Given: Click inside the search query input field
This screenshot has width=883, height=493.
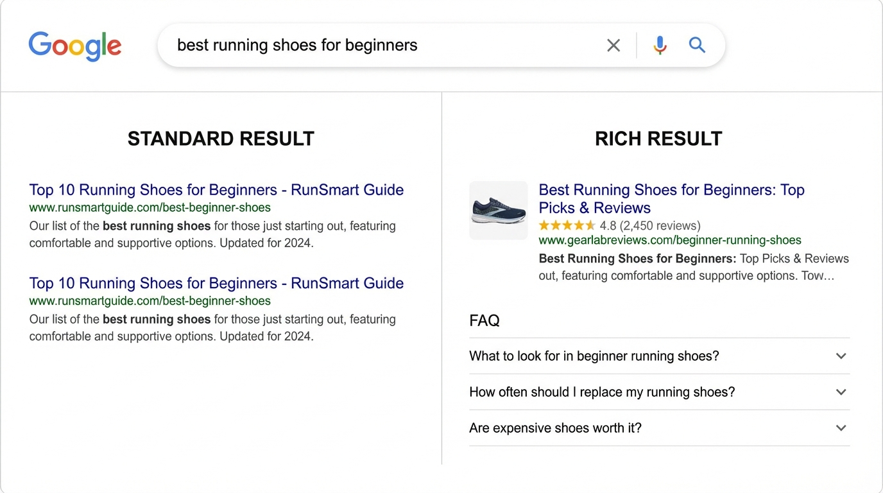Looking at the screenshot, I should (385, 45).
